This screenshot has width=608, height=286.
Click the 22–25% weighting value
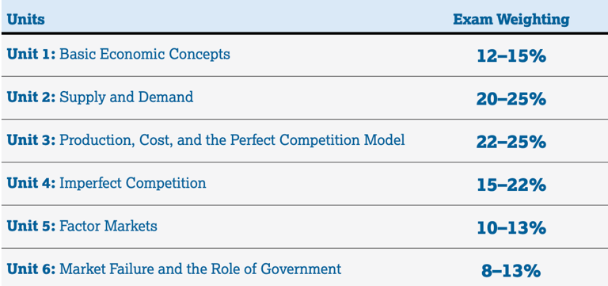(x=511, y=143)
